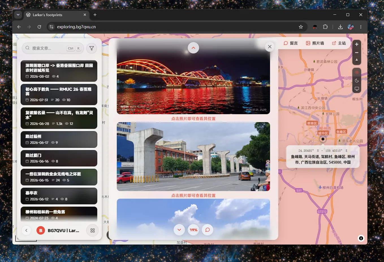Collapse article with up chevron button
384x262 pixels.
pyautogui.click(x=193, y=48)
